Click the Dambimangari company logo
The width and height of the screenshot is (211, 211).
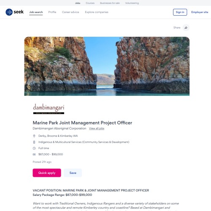click(49, 109)
